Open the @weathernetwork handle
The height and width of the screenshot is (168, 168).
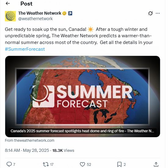click(35, 19)
